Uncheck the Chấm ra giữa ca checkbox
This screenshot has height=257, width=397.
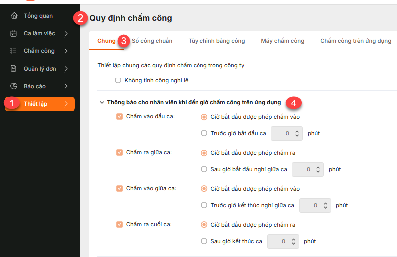(x=119, y=153)
